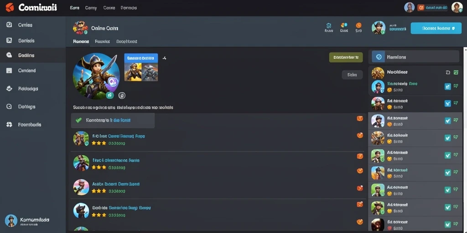This screenshot has width=467, height=233.
Task: Click the compass icon beside the Ramiions label
Action: 379,56
